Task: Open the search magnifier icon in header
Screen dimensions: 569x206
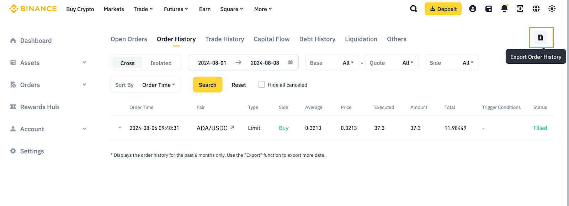Action: click(x=414, y=9)
